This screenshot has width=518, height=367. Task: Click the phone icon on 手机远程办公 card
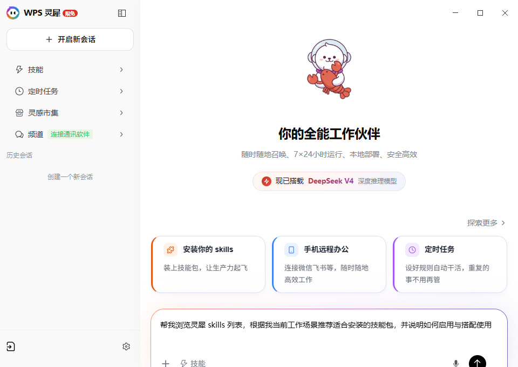point(291,250)
